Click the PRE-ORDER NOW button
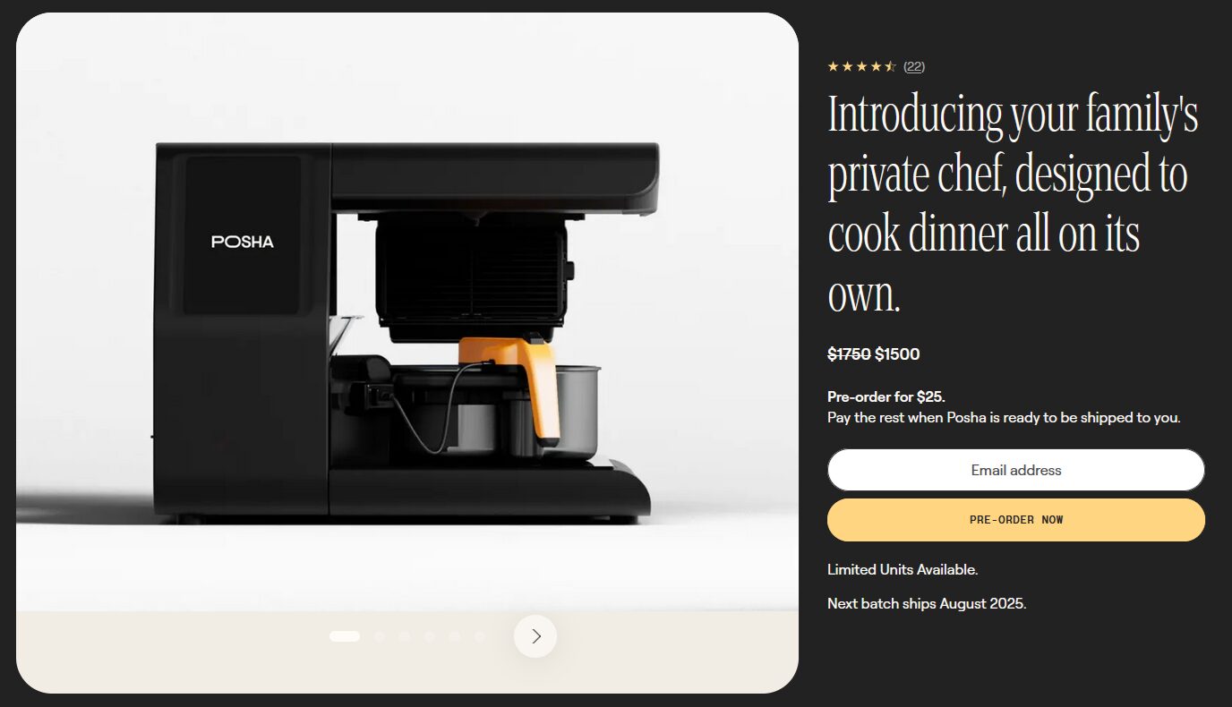 1016,520
